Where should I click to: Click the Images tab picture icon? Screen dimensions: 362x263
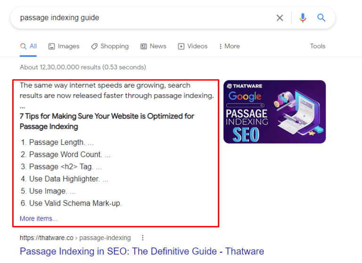pos(51,46)
